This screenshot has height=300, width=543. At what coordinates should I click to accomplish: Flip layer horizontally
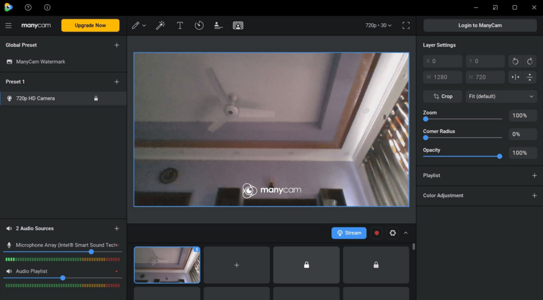pyautogui.click(x=515, y=77)
